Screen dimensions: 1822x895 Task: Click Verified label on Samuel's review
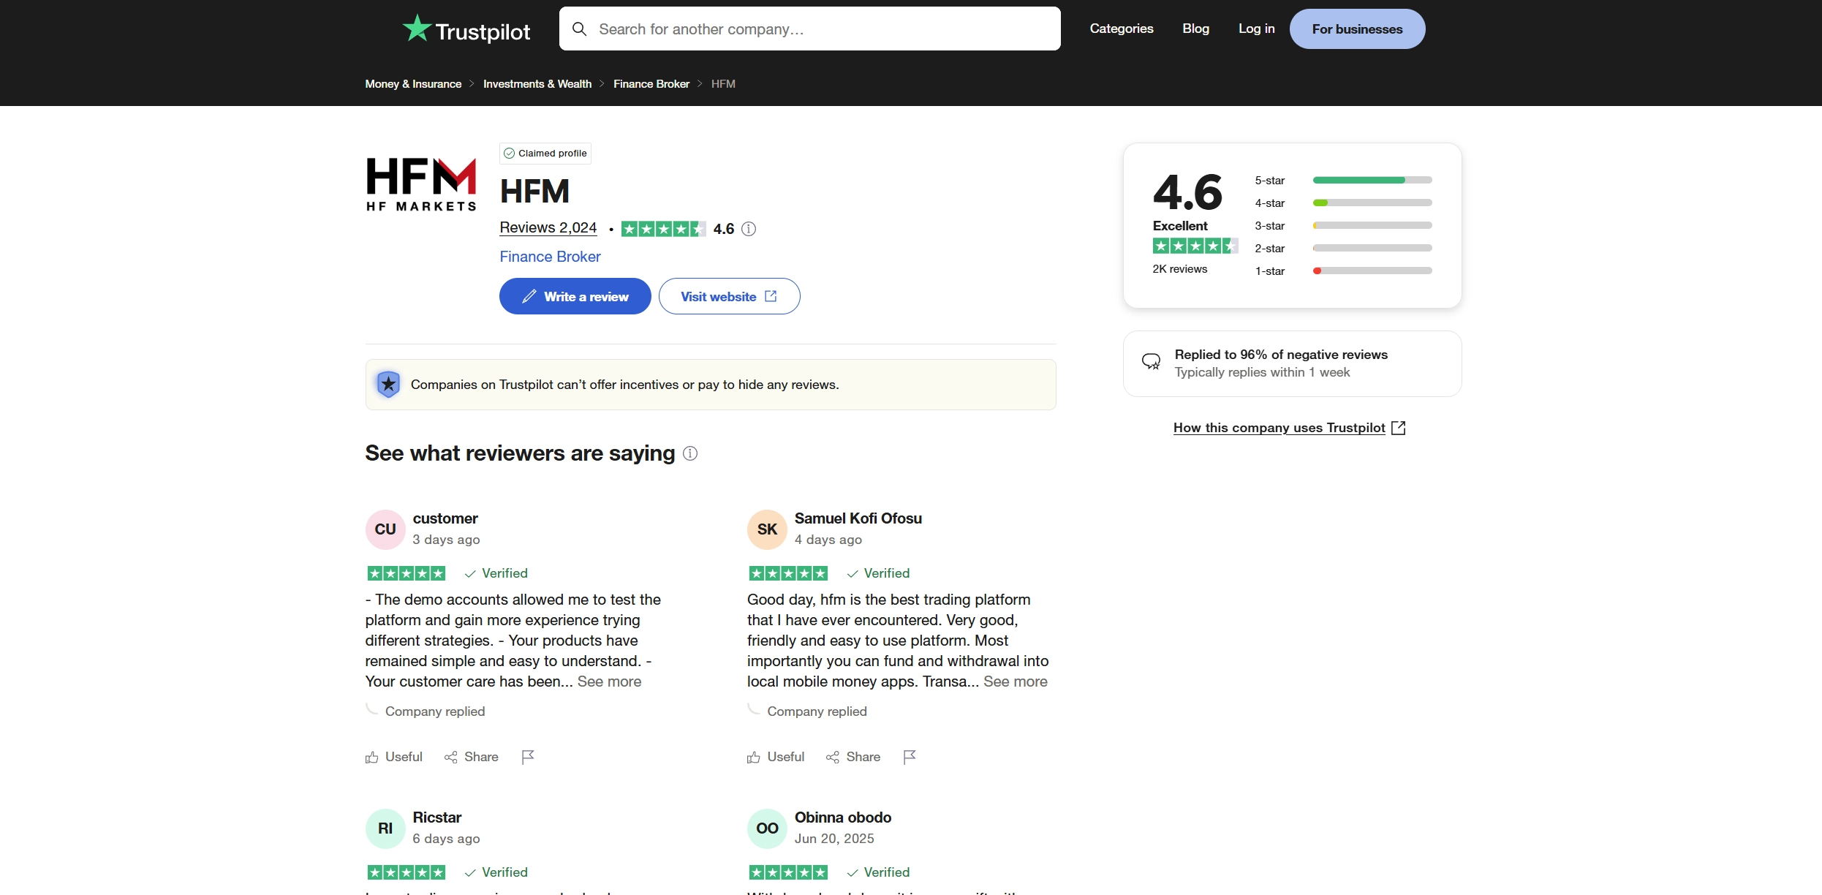coord(878,573)
